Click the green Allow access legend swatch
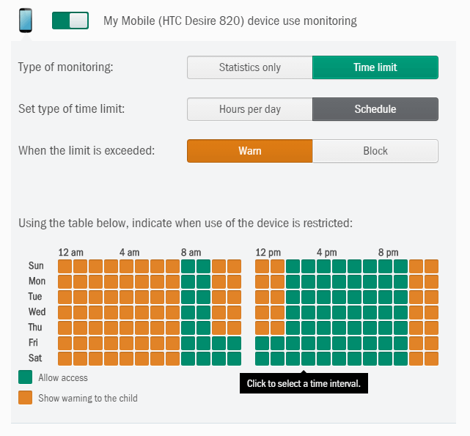The image size is (470, 436). 26,377
